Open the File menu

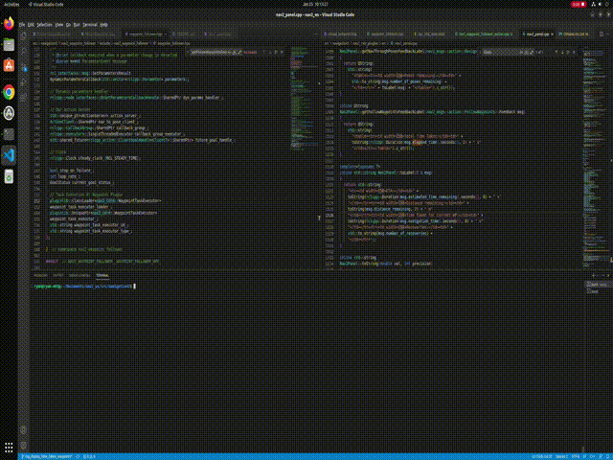[x=22, y=25]
